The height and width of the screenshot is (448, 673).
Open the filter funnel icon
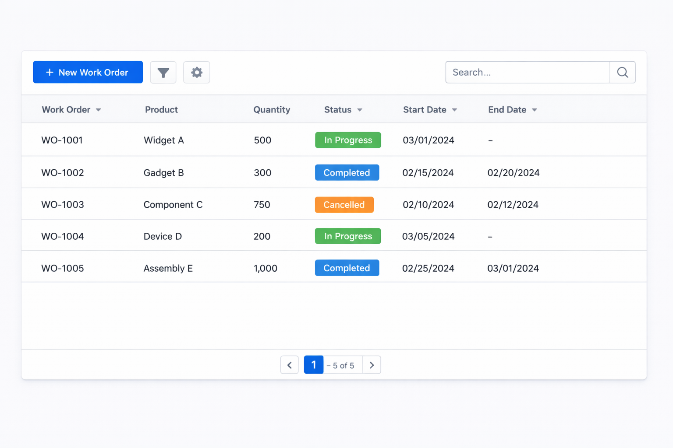click(x=163, y=73)
